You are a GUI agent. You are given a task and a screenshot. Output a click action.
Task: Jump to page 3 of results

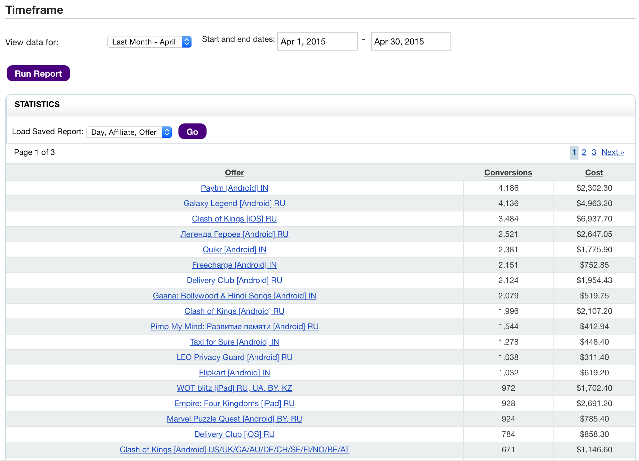[594, 153]
